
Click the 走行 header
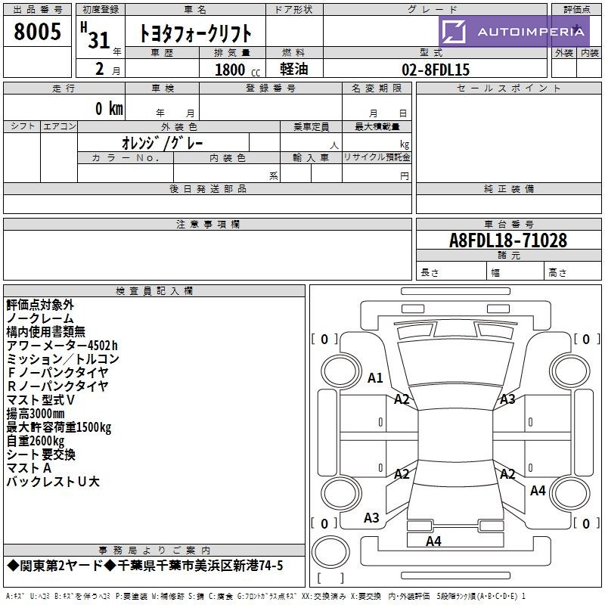click(64, 88)
